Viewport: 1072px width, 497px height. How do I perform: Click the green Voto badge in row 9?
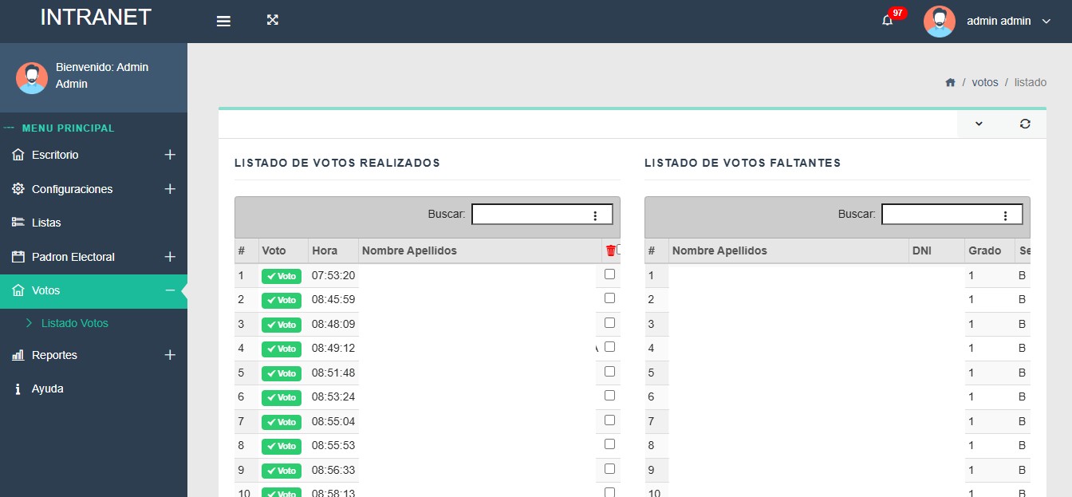pos(282,471)
